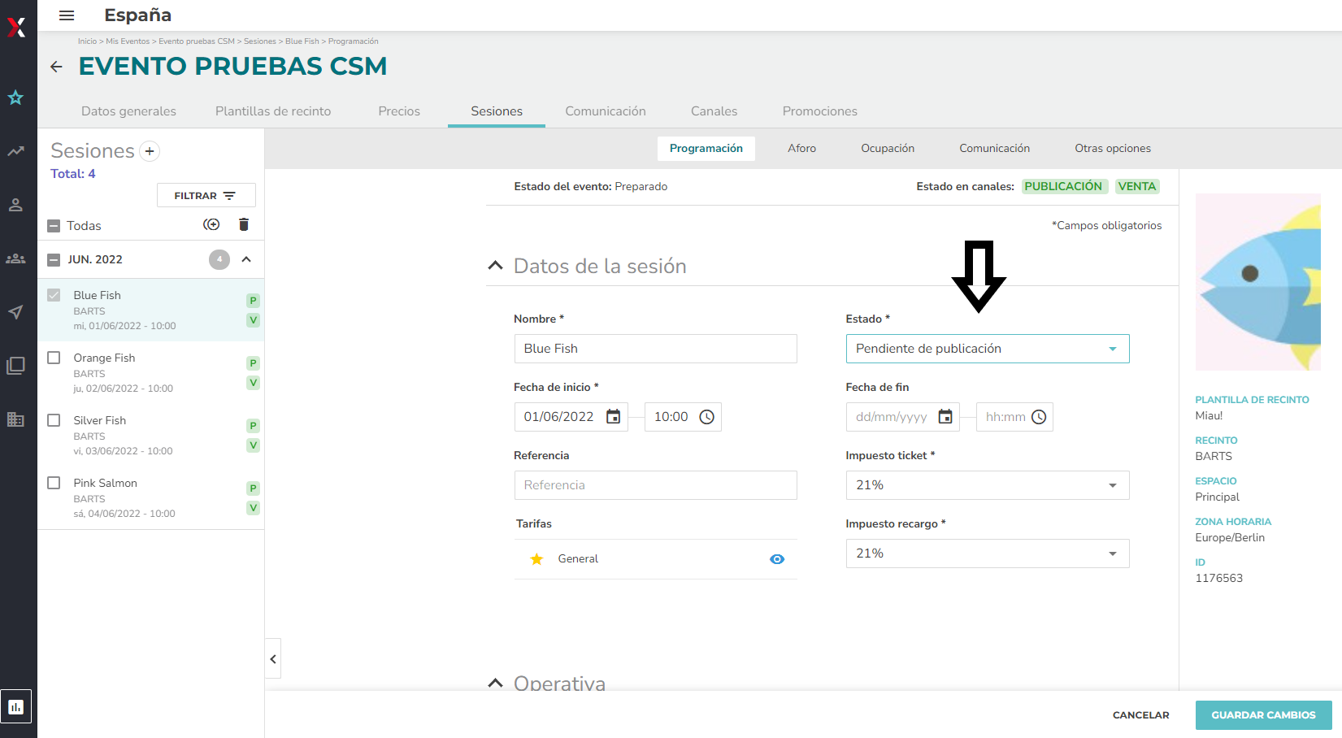Click the session count badge for JUN. 2022
The height and width of the screenshot is (738, 1342).
point(219,259)
